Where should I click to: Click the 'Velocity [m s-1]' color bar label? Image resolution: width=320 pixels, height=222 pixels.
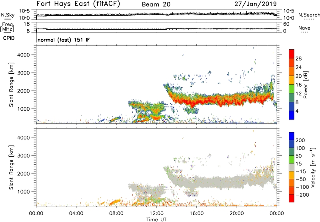coord(313,167)
